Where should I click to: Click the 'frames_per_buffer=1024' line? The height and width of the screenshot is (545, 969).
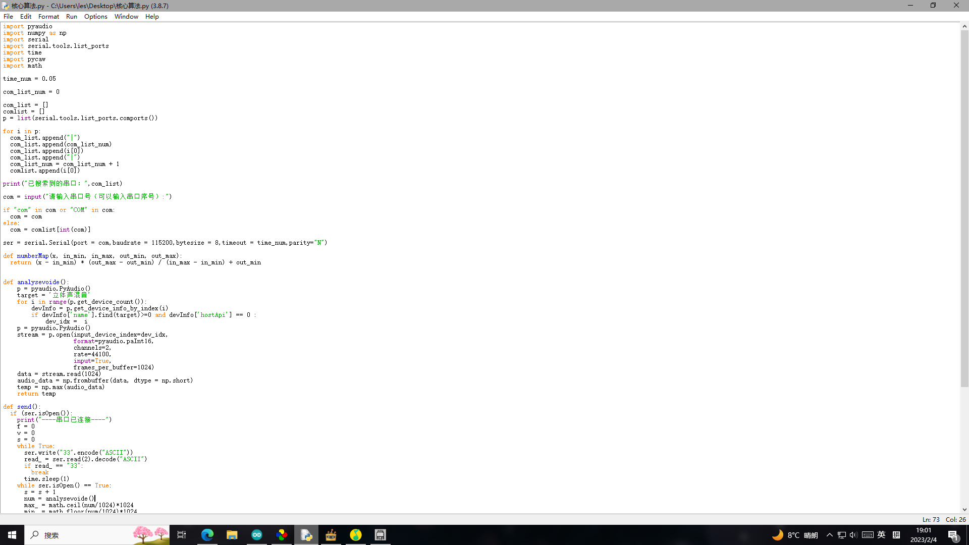[x=114, y=367]
